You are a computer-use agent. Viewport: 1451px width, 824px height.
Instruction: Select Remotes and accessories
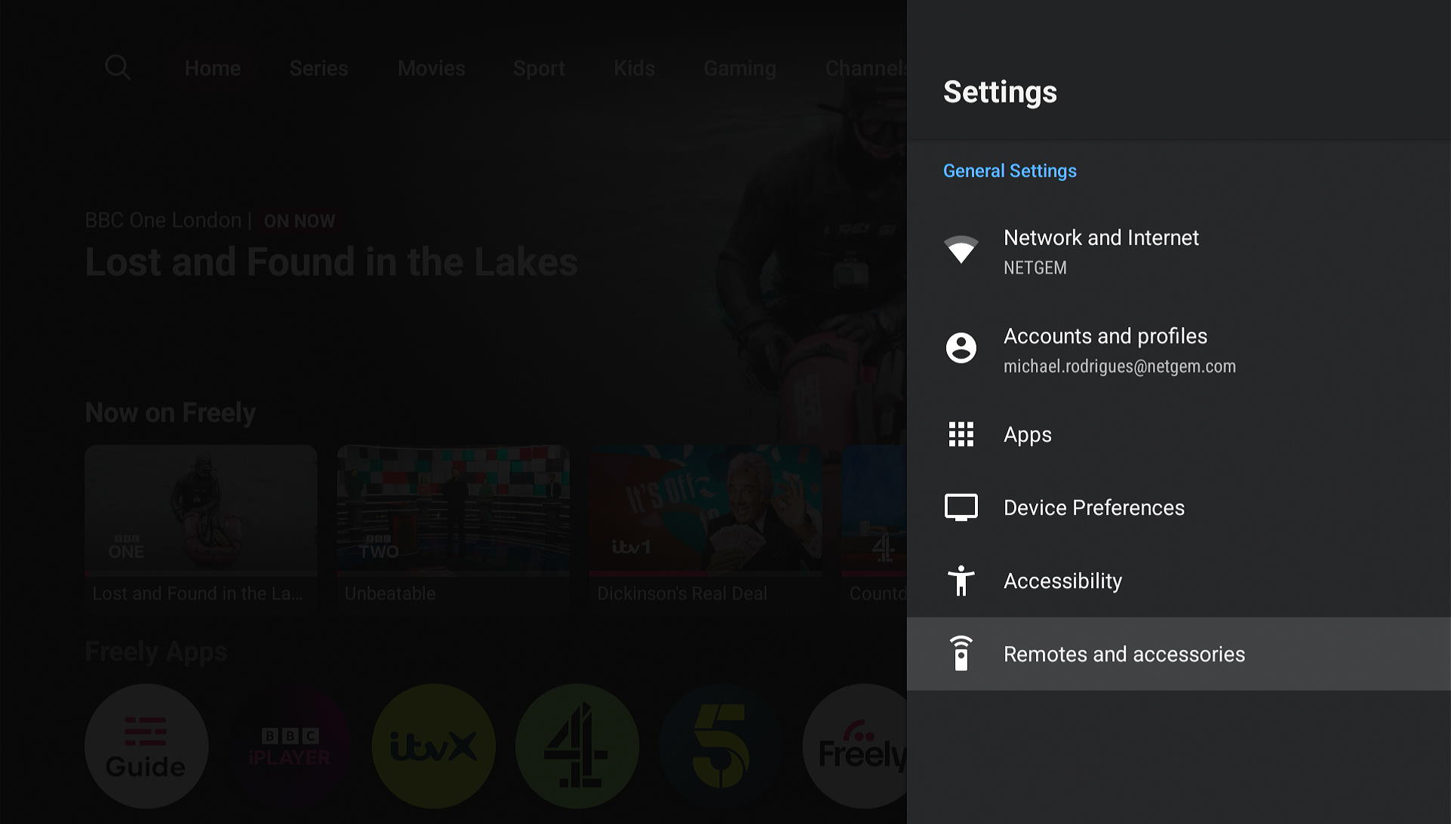[x=1179, y=654]
